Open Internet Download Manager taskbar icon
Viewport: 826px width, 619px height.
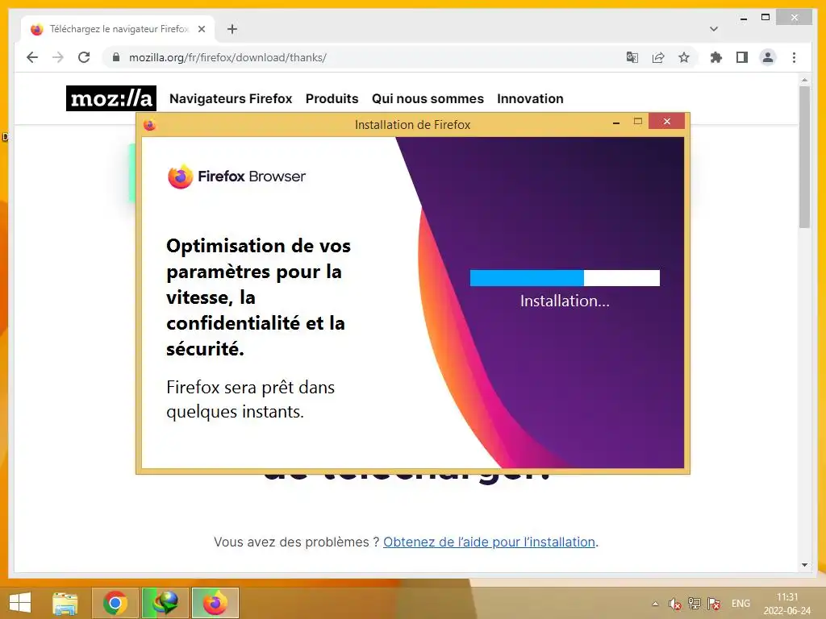click(165, 603)
